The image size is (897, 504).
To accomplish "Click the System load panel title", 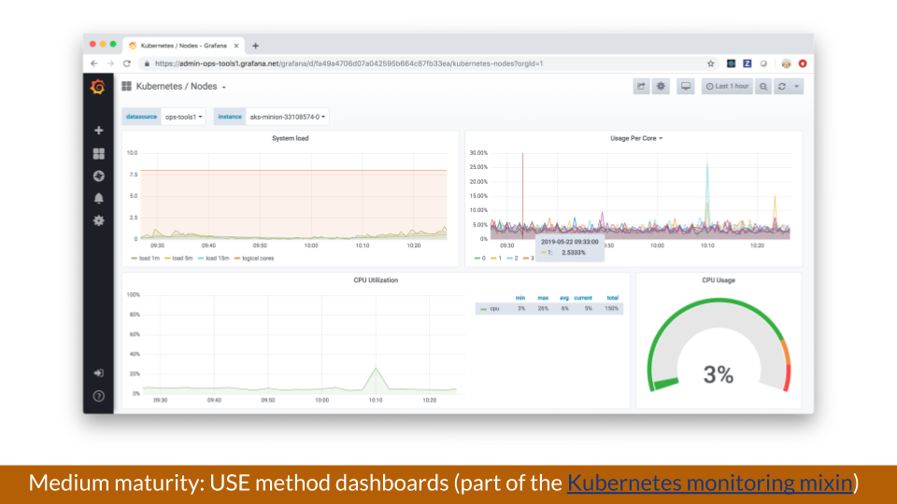I will coord(290,138).
